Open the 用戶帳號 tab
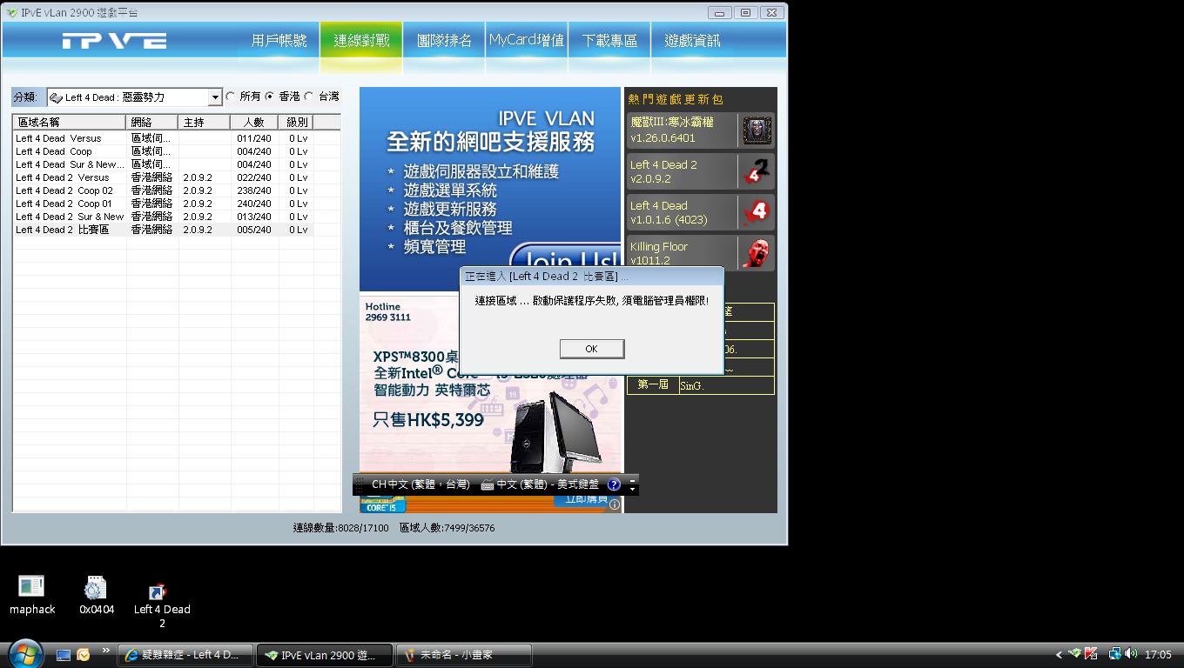The image size is (1184, 668). click(279, 41)
